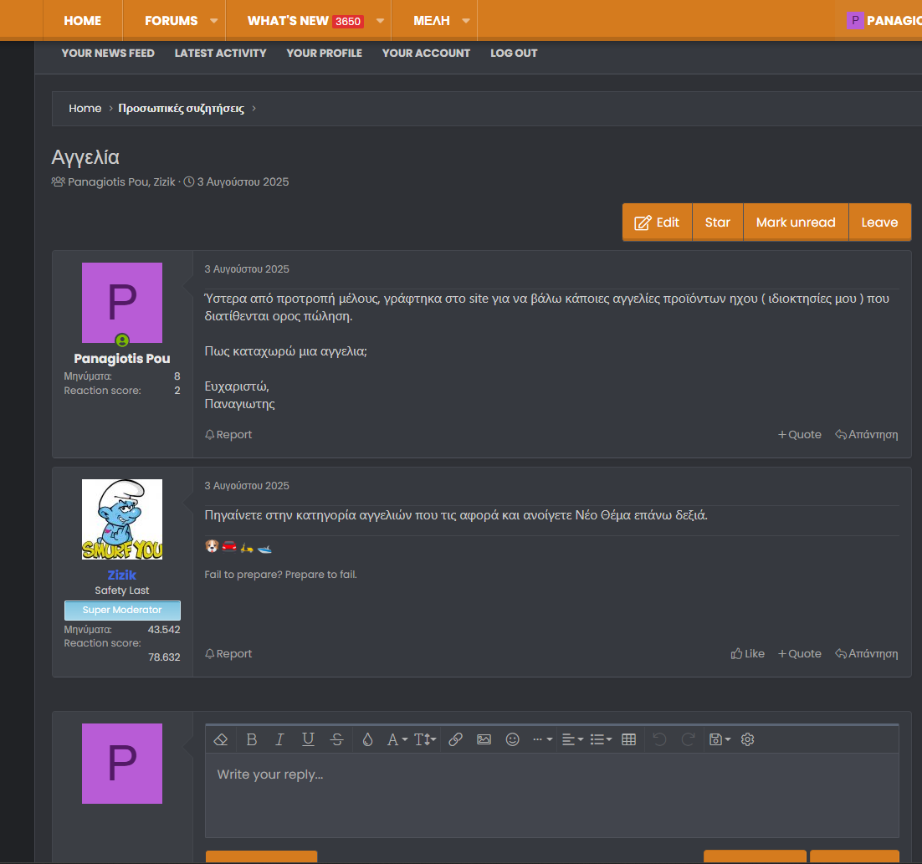Toggle italic text formatting
This screenshot has width=922, height=864.
279,739
